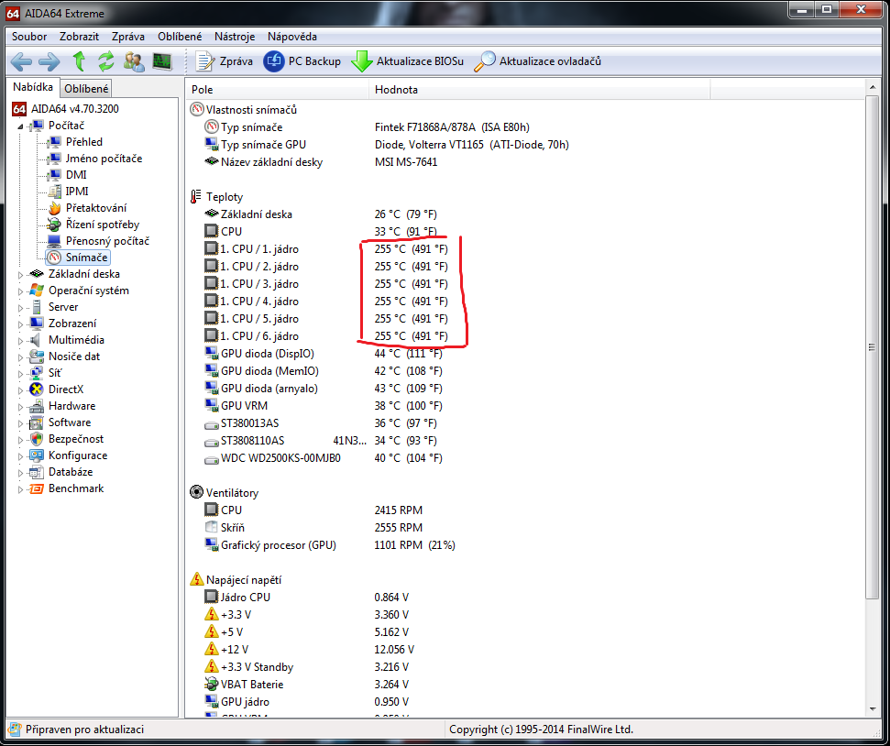Screen dimensions: 890x746
Task: Start Aktualizace ovladačů driver update
Action: (537, 61)
